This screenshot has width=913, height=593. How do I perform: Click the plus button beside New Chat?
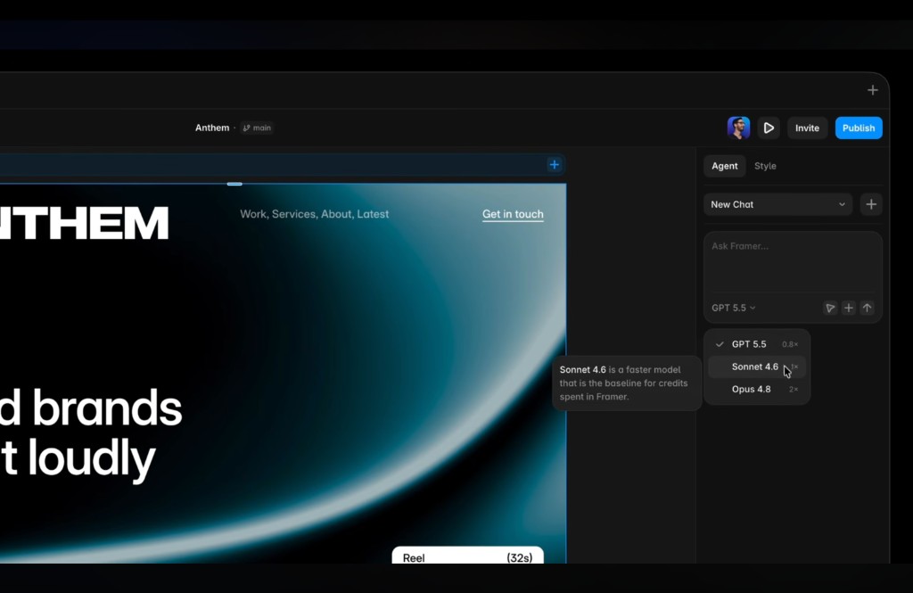[871, 204]
